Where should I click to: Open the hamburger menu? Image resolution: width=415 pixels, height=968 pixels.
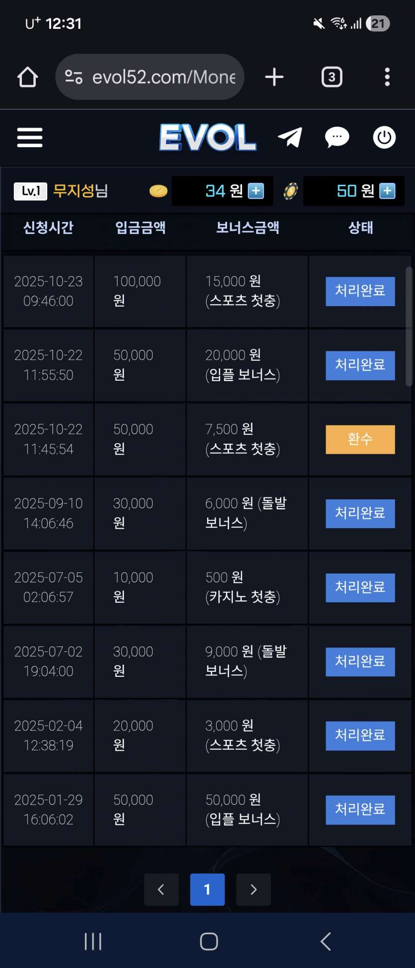click(30, 138)
